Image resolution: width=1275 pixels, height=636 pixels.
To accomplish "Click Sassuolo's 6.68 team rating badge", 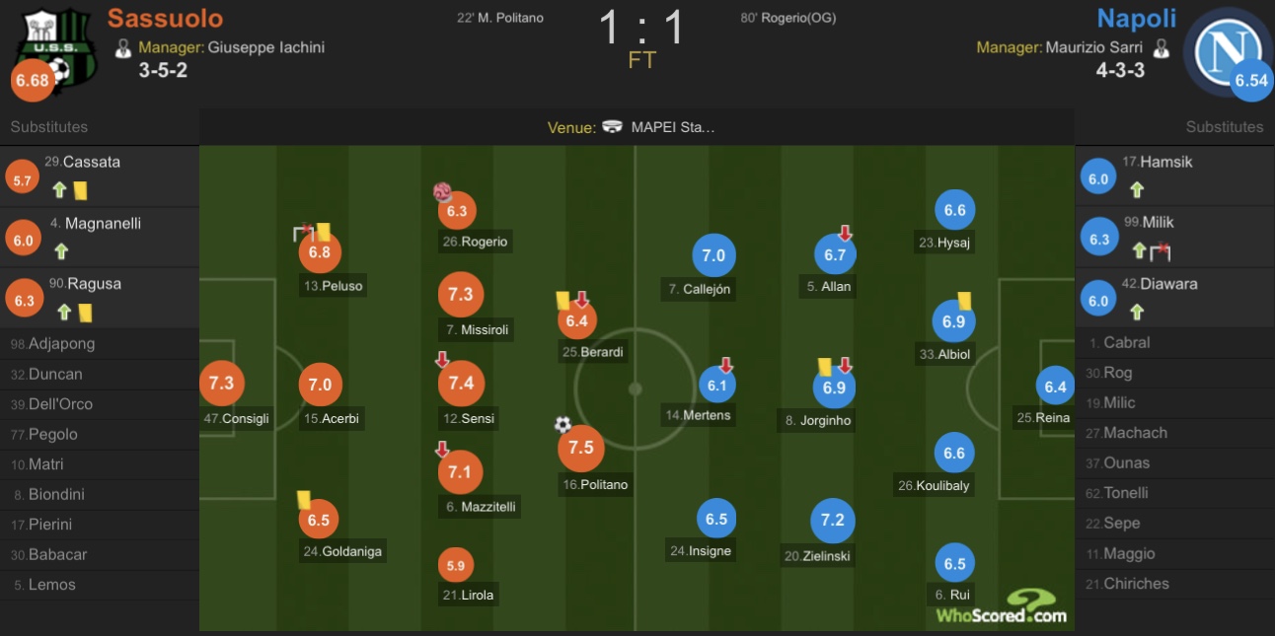I will [32, 81].
